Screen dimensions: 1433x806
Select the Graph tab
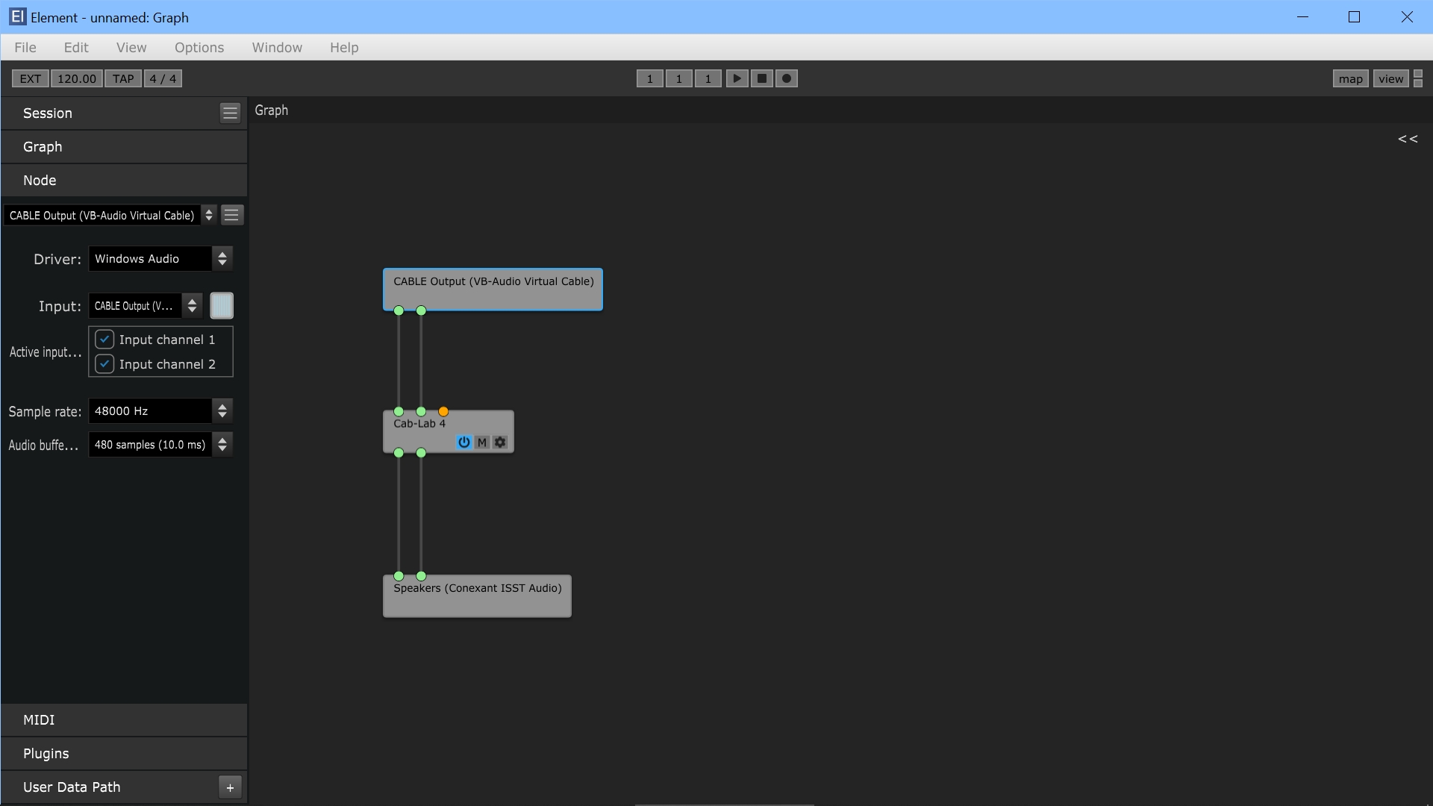(x=43, y=146)
